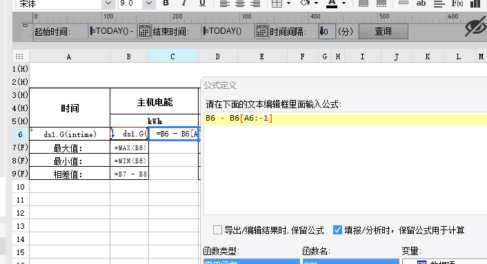Toggle underline formatting

(x=202, y=3)
